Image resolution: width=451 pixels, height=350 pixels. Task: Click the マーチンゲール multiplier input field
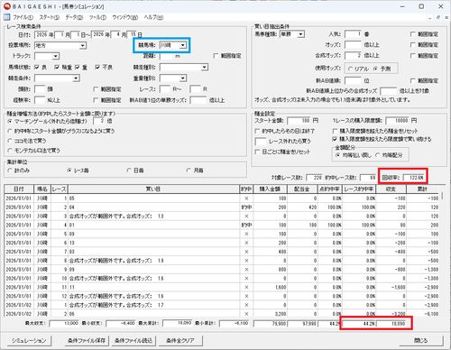click(99, 121)
